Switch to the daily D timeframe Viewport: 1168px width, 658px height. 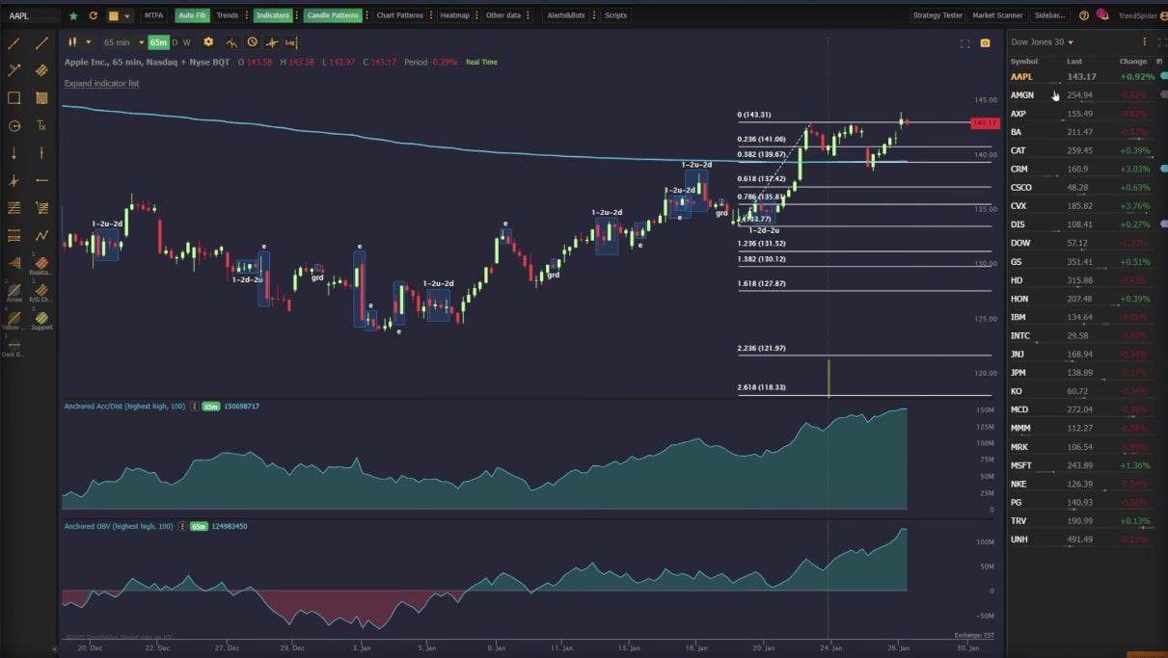tap(175, 42)
